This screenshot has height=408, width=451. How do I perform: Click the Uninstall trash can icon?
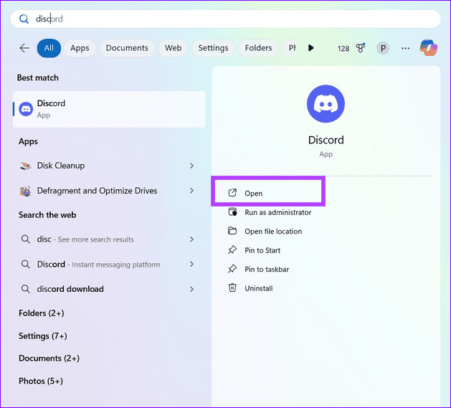(232, 288)
